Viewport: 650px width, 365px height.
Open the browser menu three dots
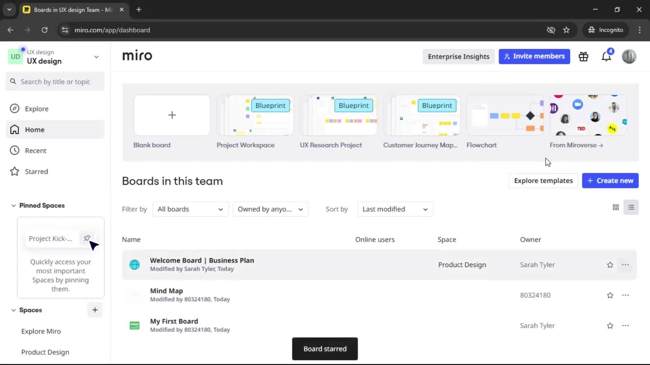pyautogui.click(x=640, y=30)
